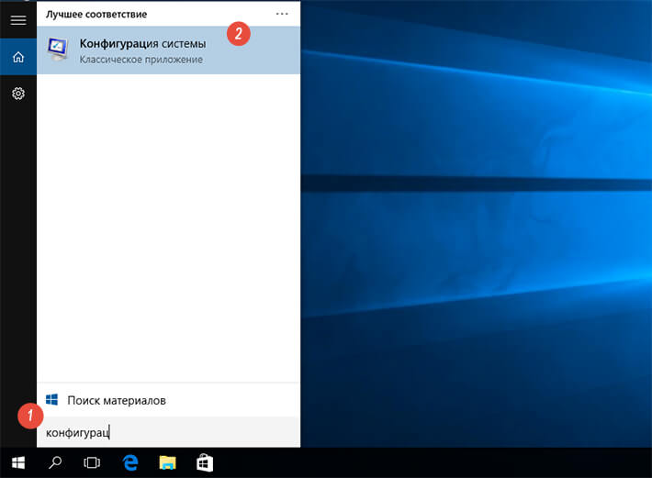Click Windows logo beside Поиск материалов
The image size is (652, 478).
(x=53, y=400)
